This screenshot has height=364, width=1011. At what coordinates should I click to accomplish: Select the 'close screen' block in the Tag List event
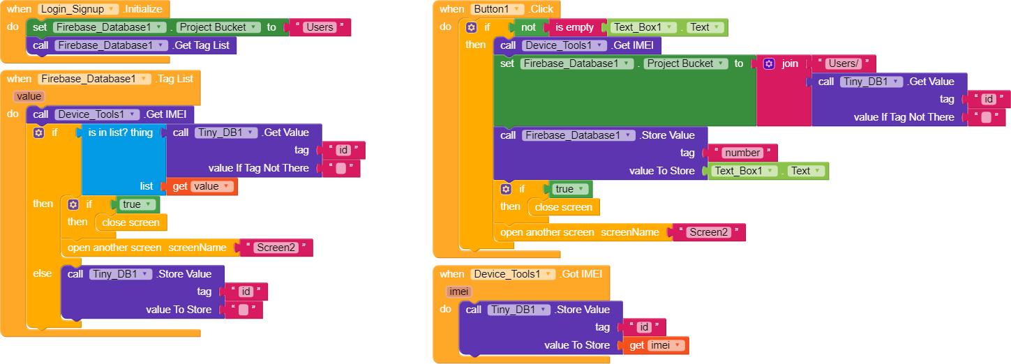(x=130, y=222)
